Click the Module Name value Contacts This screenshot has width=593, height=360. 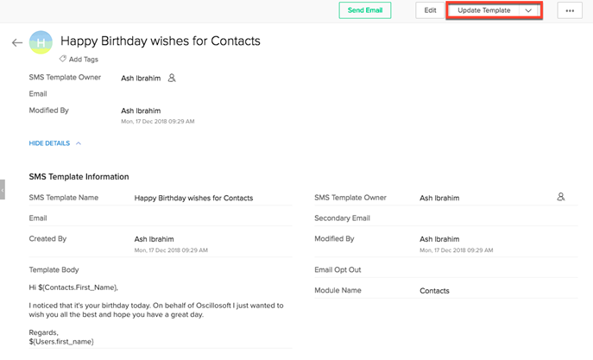434,291
